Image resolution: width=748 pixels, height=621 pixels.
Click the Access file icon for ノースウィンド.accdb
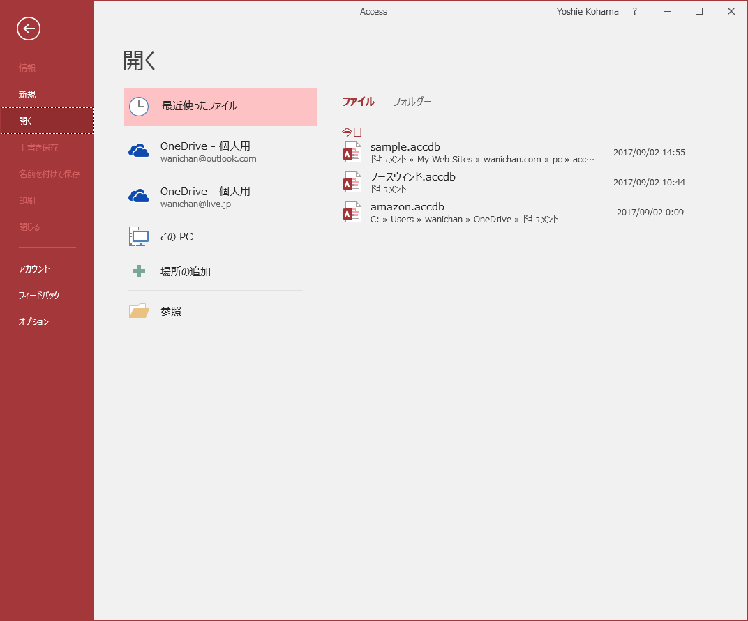point(352,183)
